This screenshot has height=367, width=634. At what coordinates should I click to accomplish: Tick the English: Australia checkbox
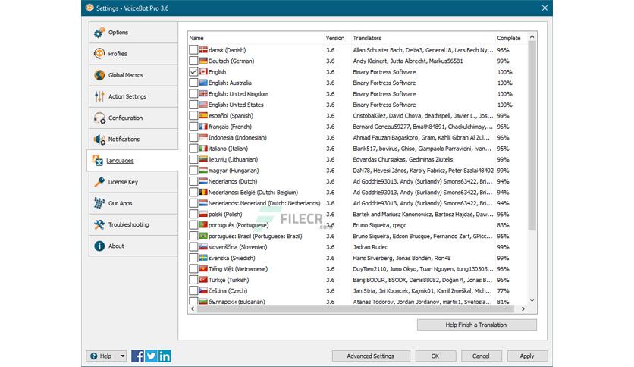193,83
